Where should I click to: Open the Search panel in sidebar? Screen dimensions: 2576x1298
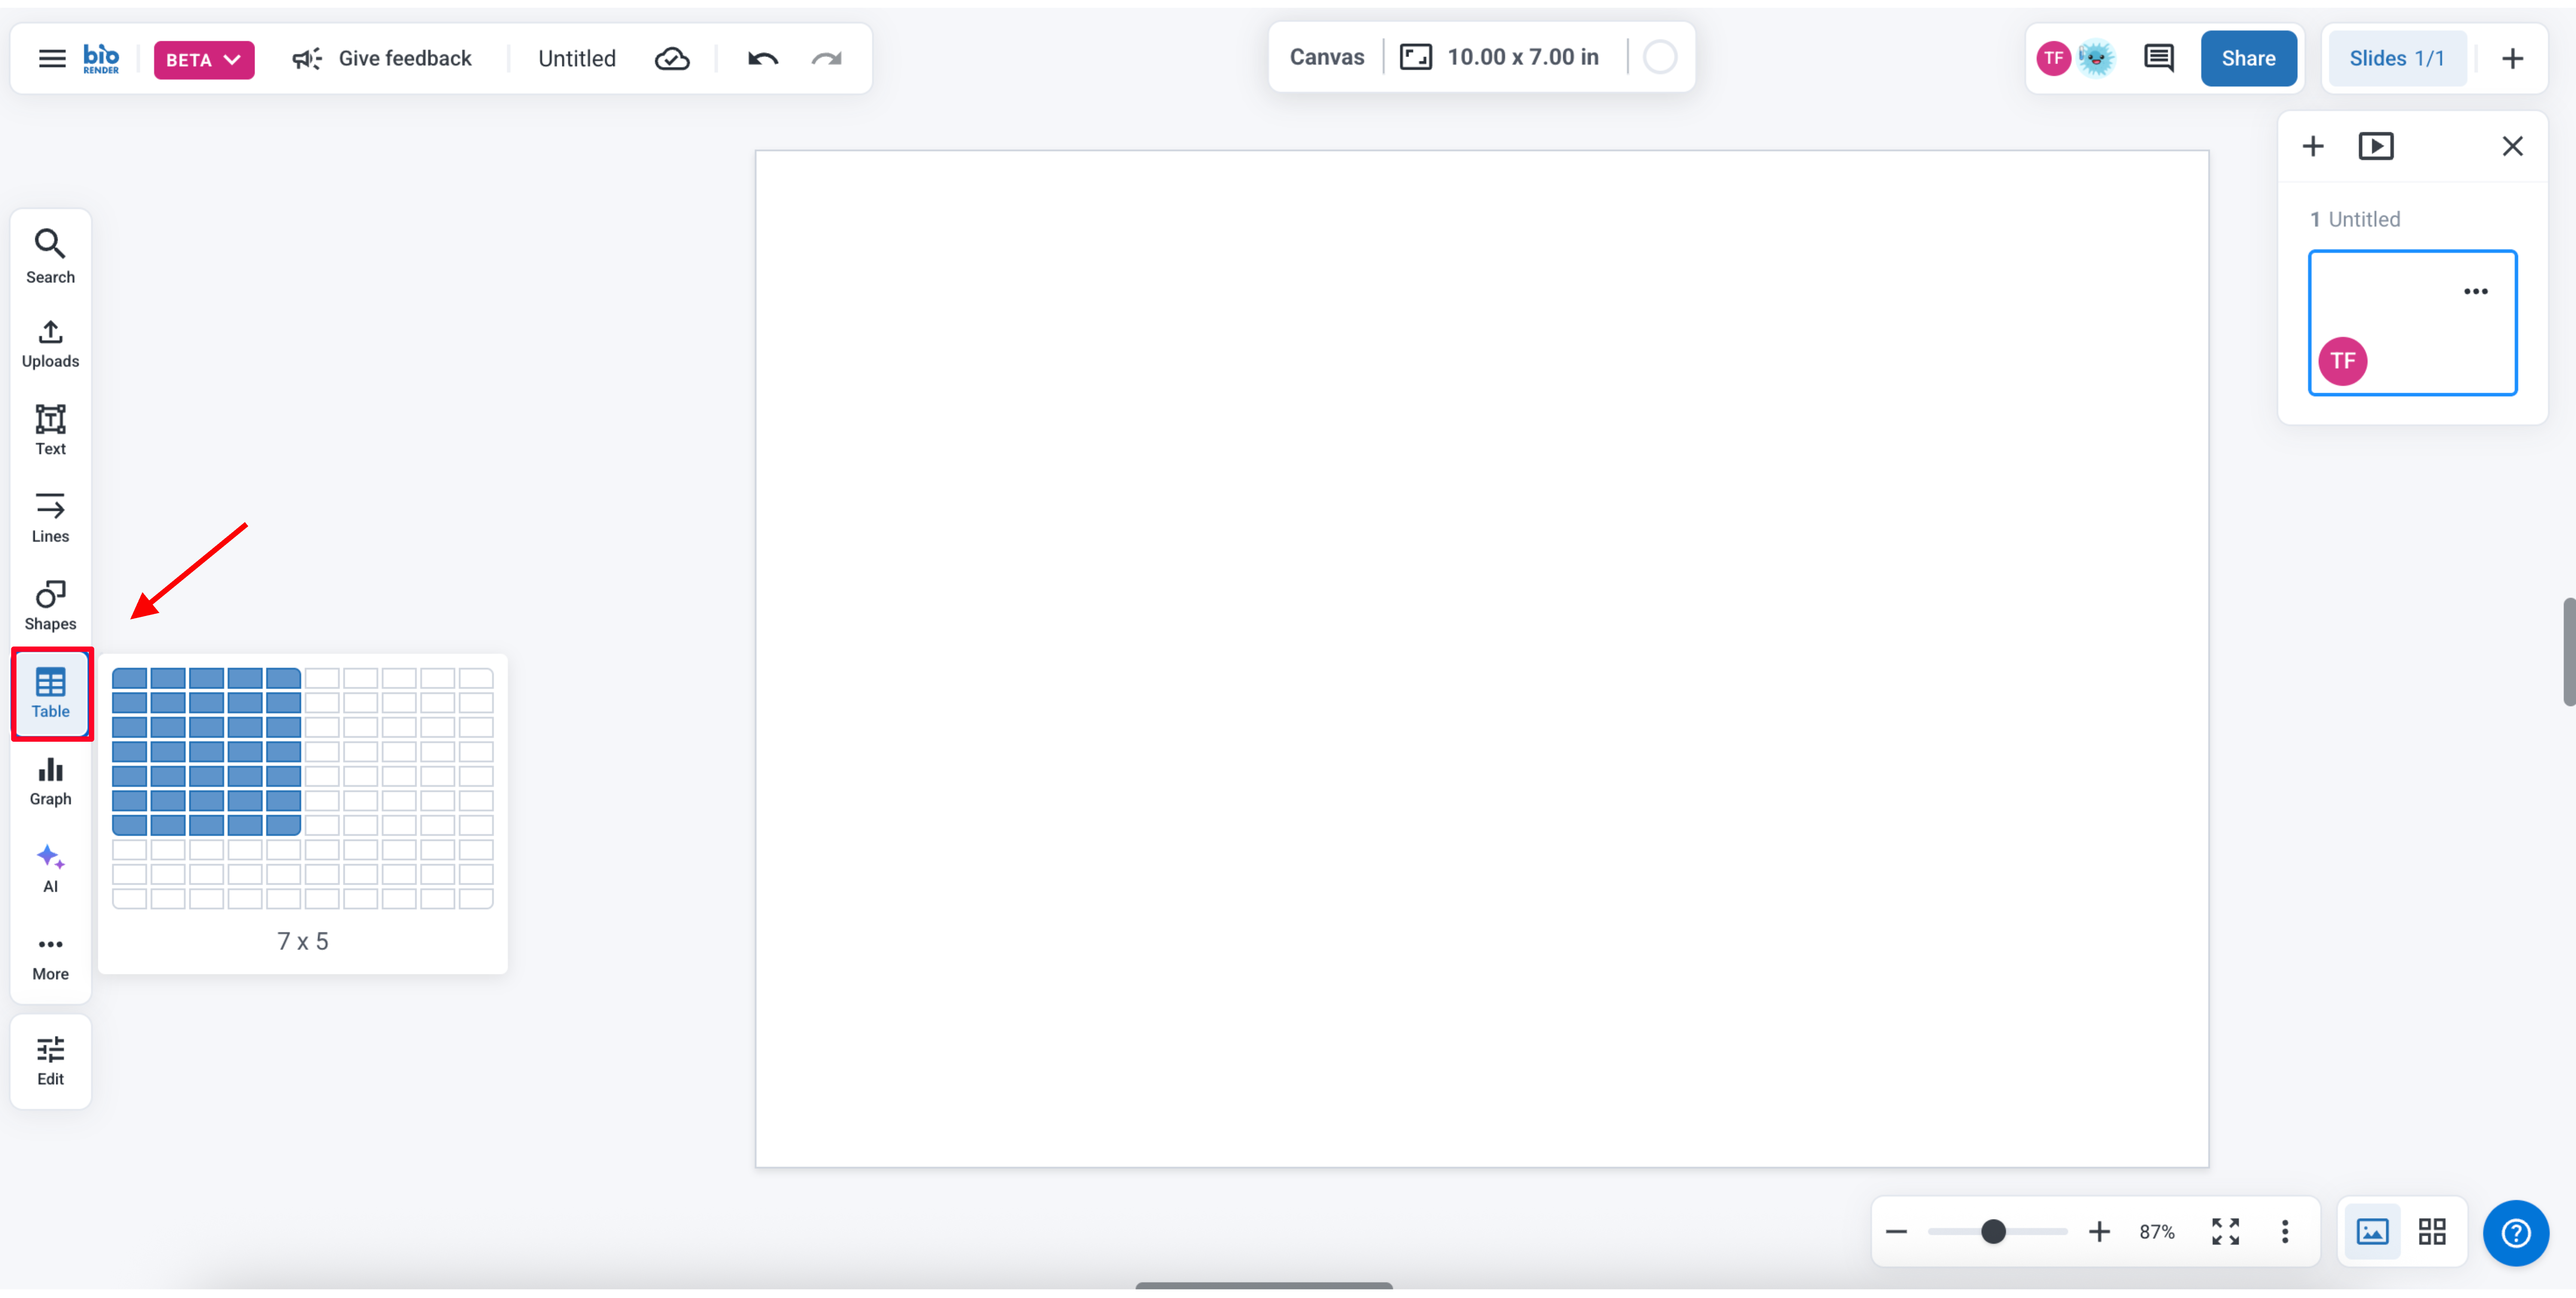pos(50,256)
